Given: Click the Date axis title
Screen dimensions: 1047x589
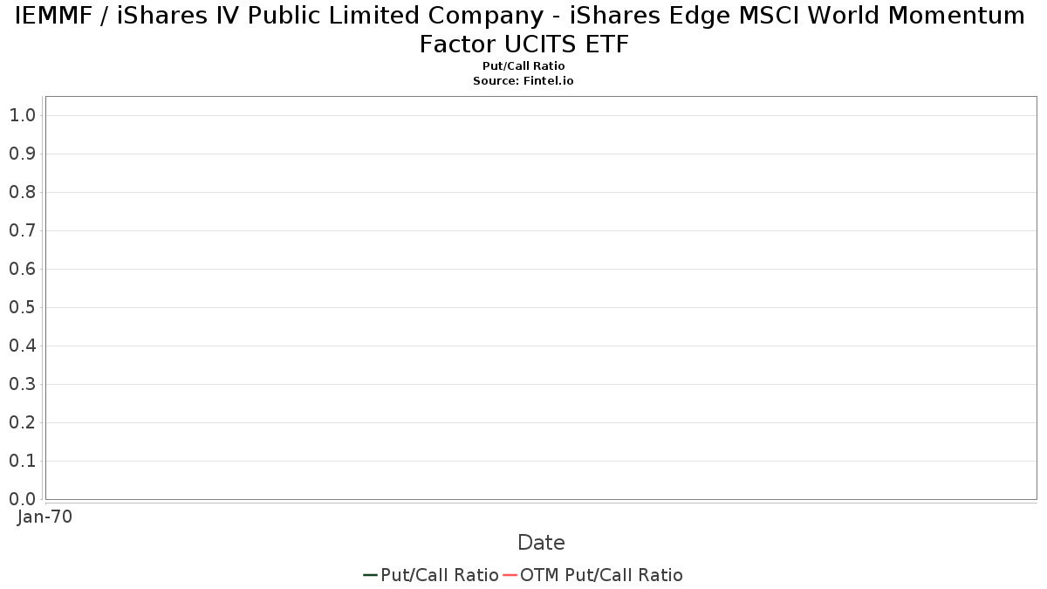Looking at the screenshot, I should point(541,543).
